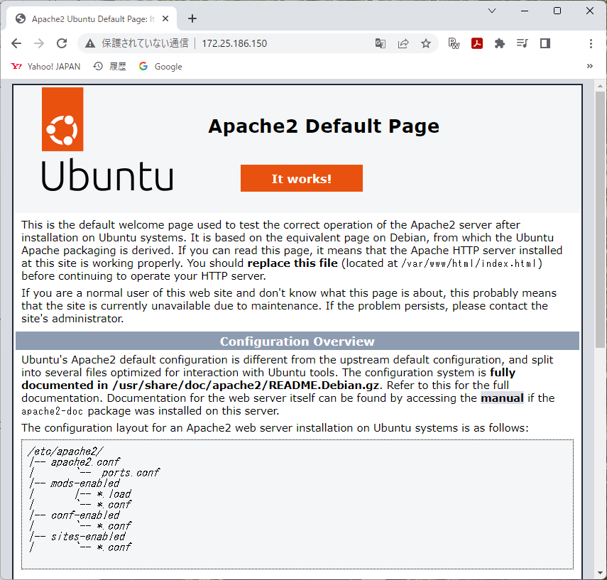This screenshot has width=607, height=580.
Task: Click the address bar showing 172.25.186.150
Action: (234, 43)
